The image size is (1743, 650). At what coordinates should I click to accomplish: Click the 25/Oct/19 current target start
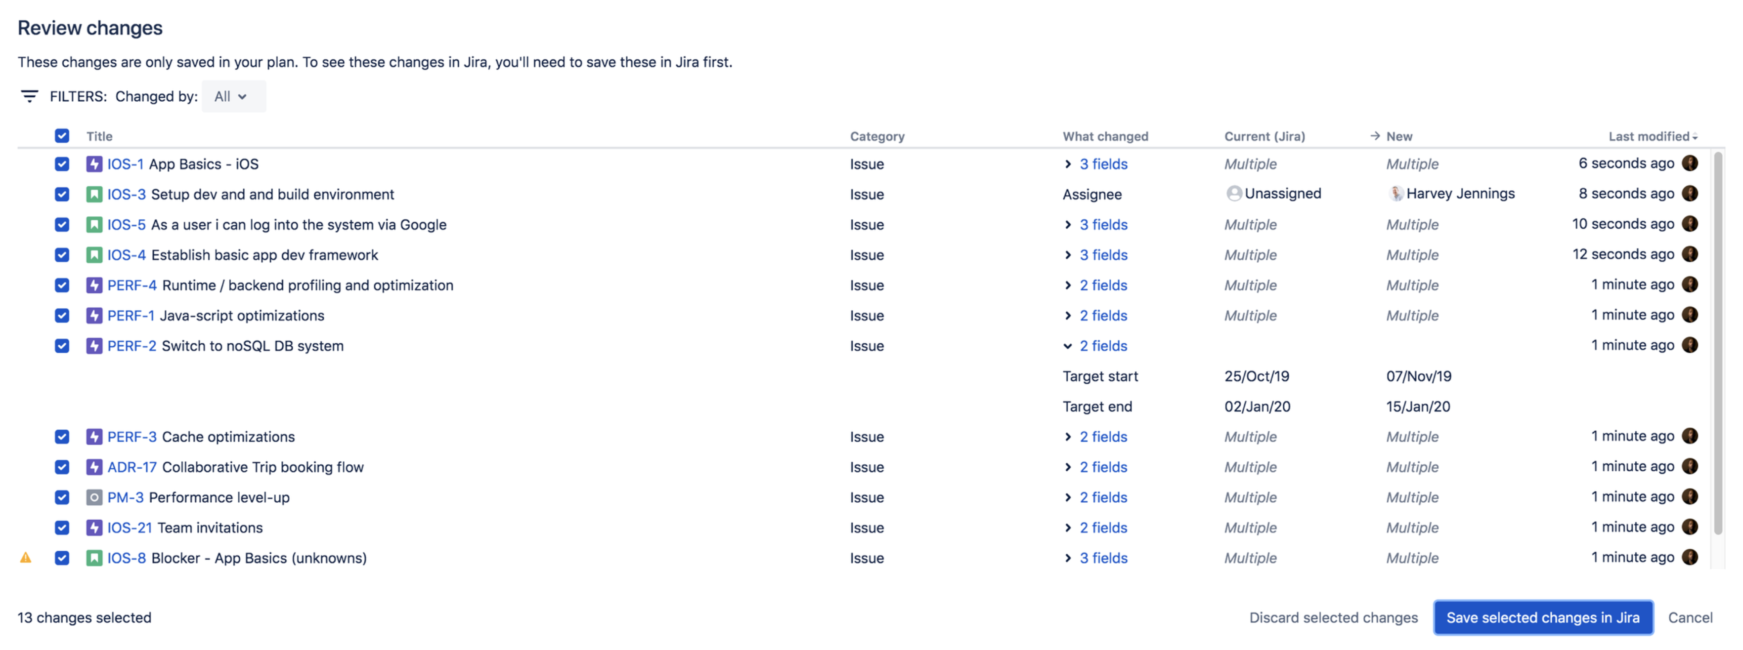tap(1257, 376)
